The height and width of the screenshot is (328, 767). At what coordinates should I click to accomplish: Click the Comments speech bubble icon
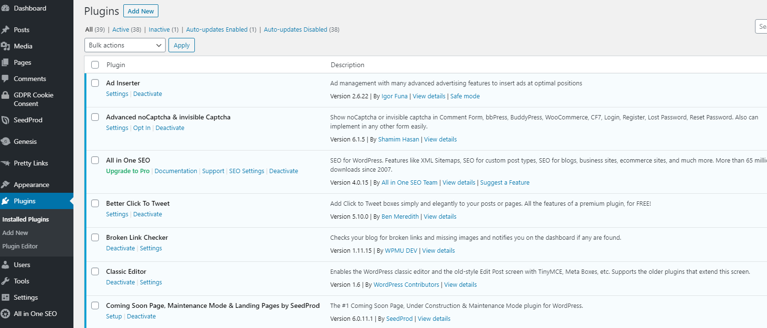pos(5,79)
